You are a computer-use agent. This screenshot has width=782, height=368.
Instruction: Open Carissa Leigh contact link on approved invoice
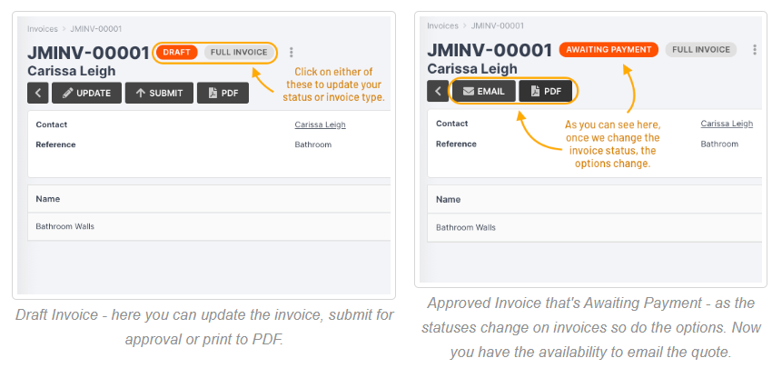pyautogui.click(x=726, y=124)
